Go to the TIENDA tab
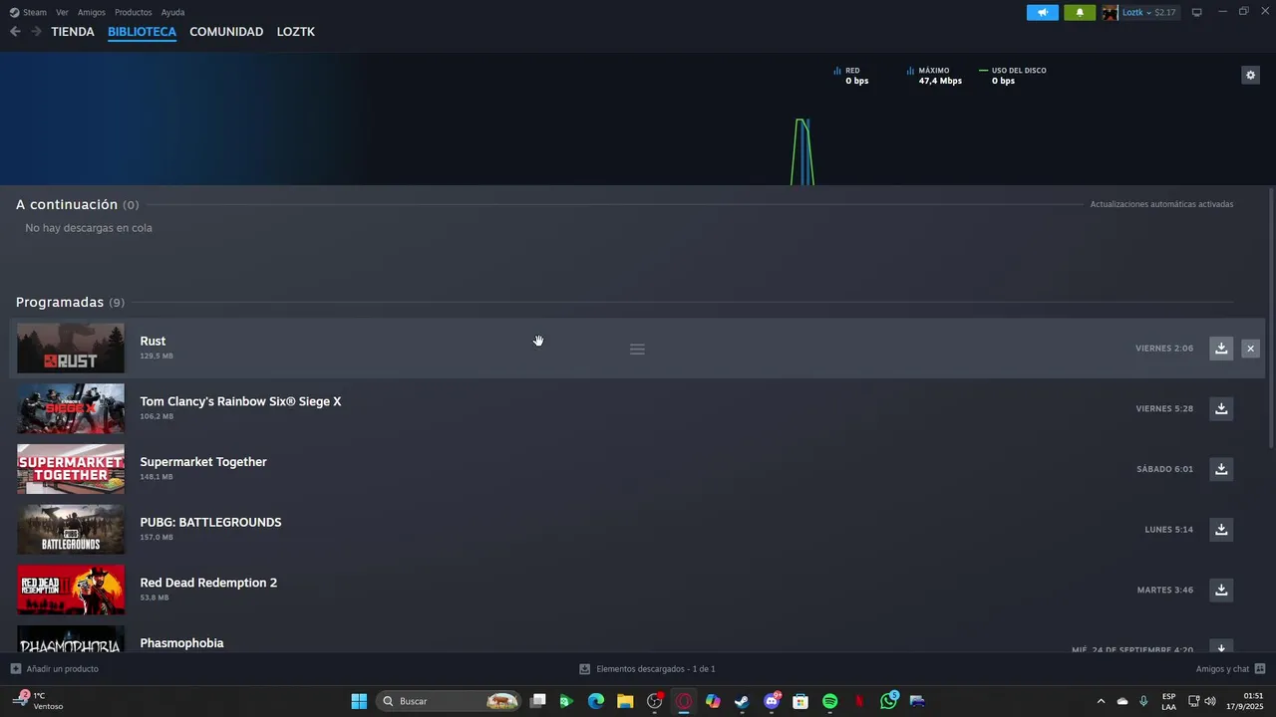 click(x=73, y=32)
